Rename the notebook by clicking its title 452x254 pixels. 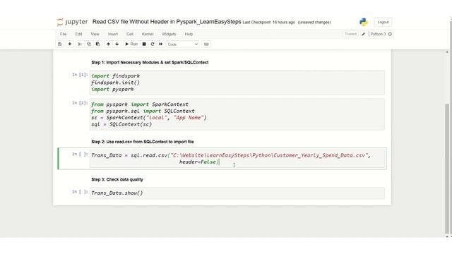[x=167, y=22]
